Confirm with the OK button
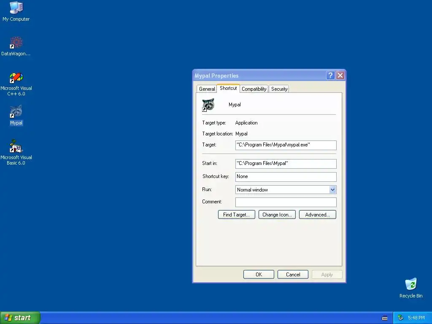 259,274
